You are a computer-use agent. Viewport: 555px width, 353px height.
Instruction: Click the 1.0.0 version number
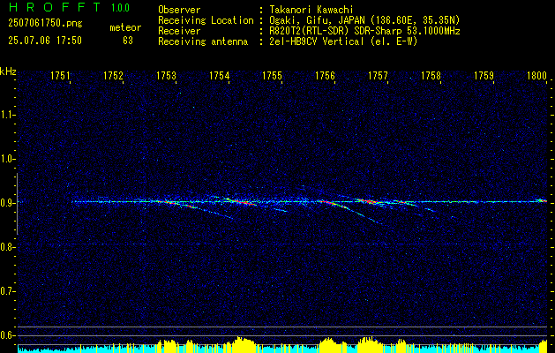[x=120, y=7]
